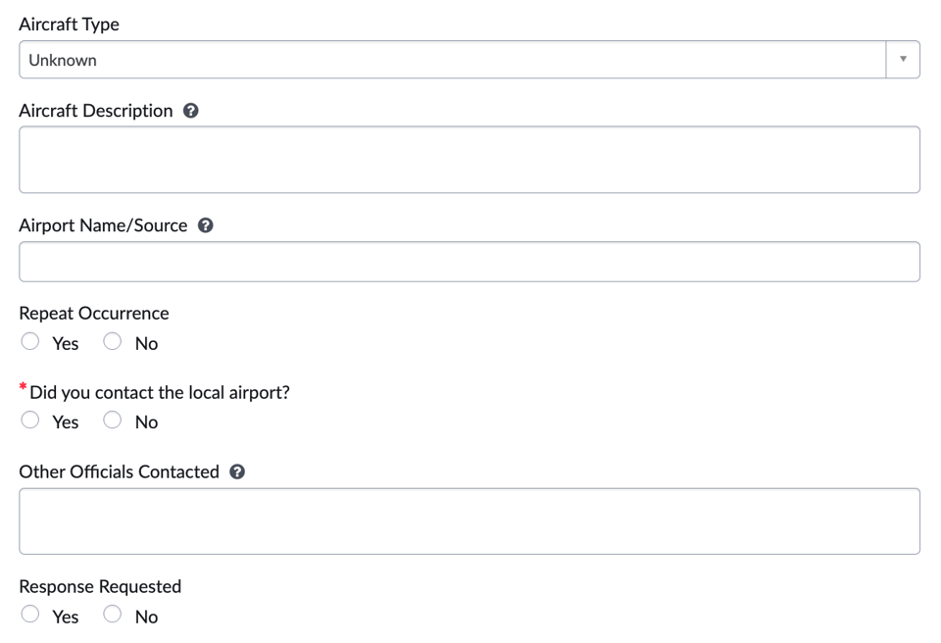
Task: Focus the Aircraft Description text area
Action: tap(469, 160)
